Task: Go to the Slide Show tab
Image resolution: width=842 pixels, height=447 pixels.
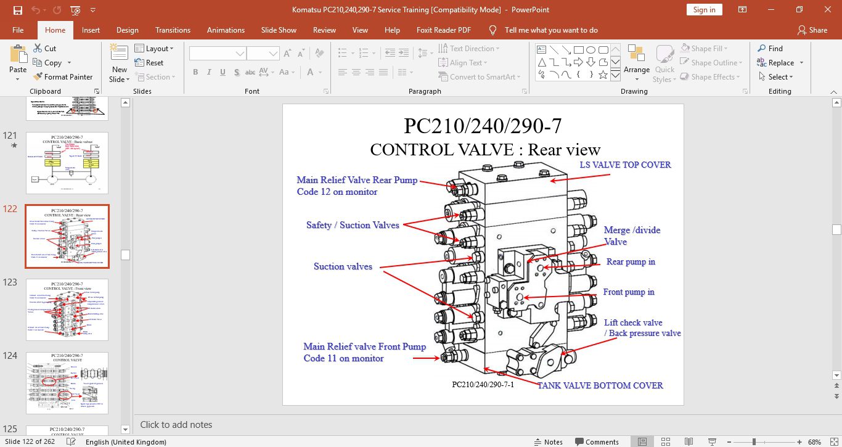Action: 279,30
